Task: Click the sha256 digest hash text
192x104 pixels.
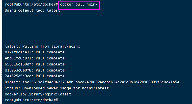Action: [x=101, y=82]
